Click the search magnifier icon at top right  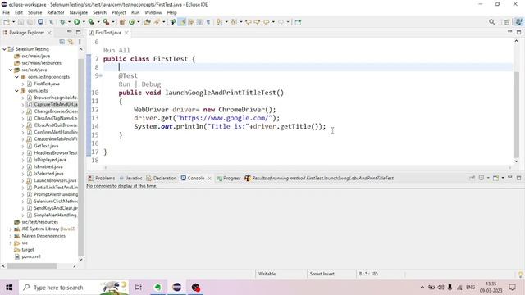(491, 22)
